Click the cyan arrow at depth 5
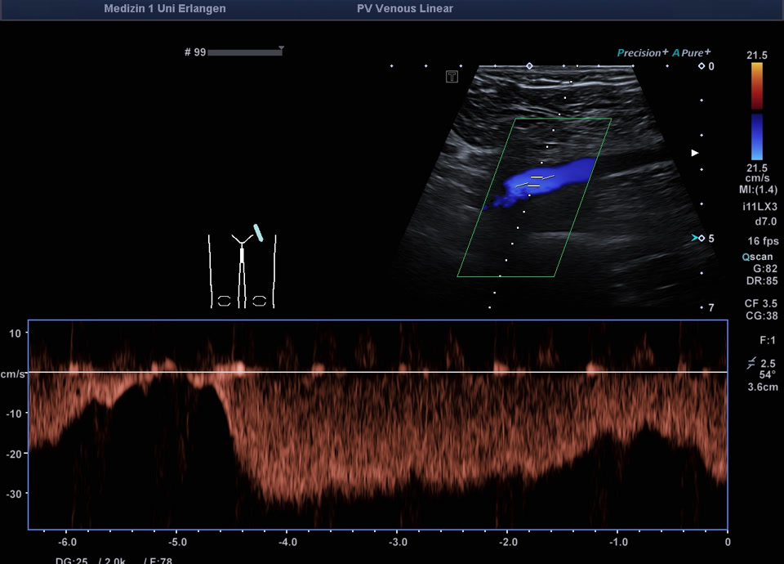The image size is (784, 564). click(695, 238)
